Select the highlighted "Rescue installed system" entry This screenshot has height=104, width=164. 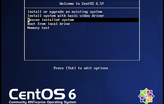click(82, 20)
